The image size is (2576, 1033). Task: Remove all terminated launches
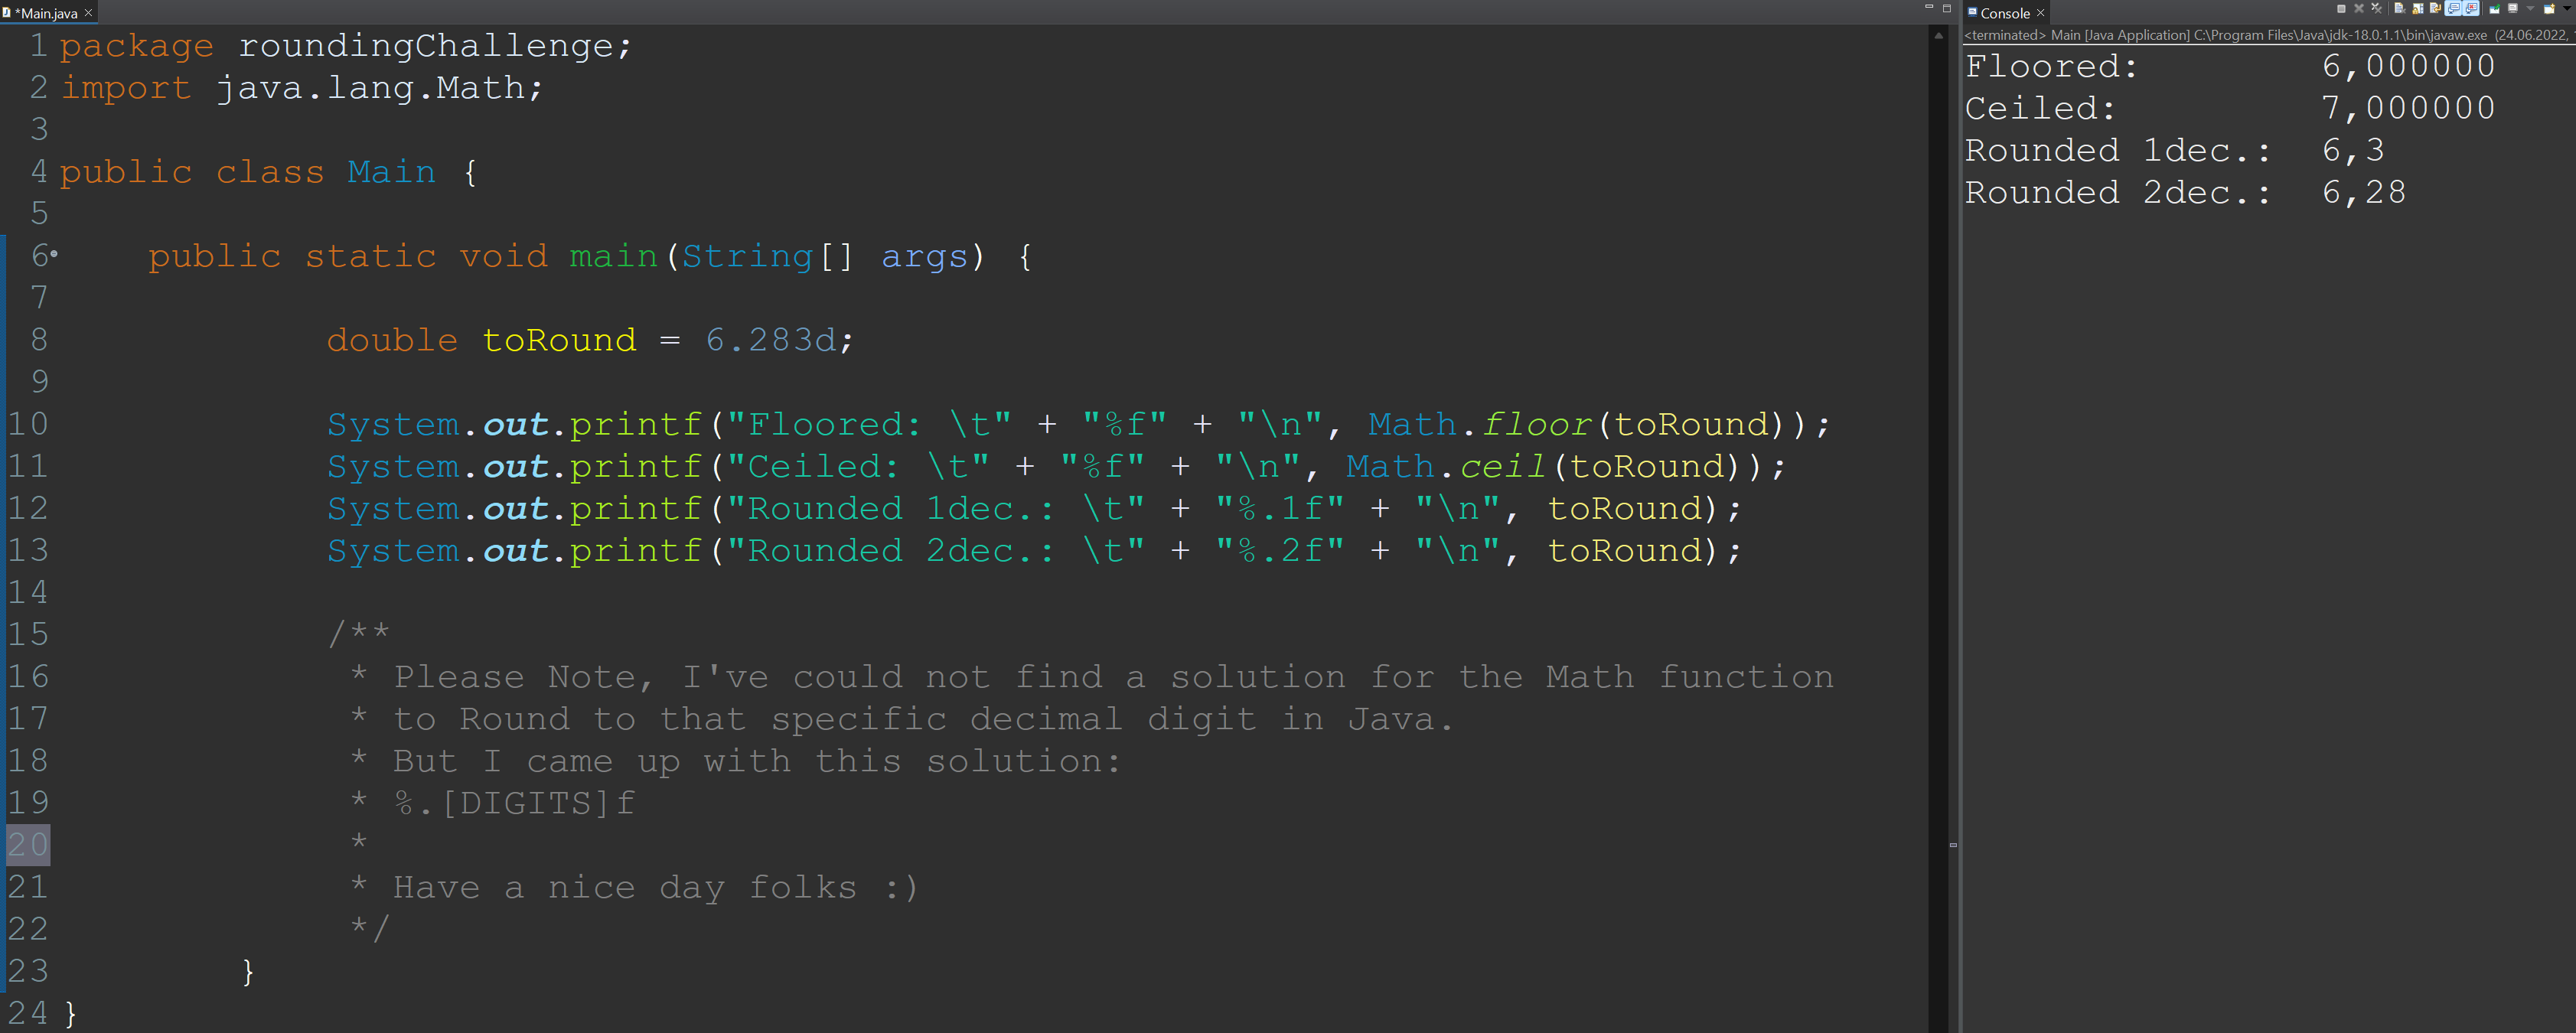(x=2377, y=9)
